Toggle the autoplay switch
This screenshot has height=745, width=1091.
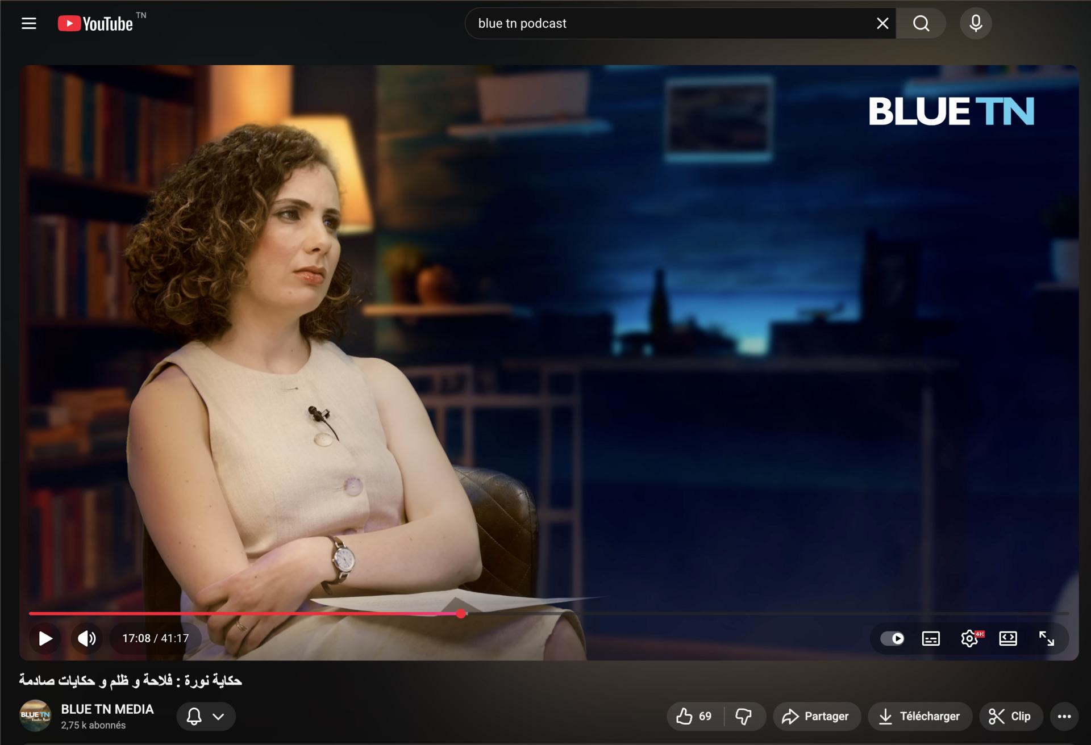[892, 638]
